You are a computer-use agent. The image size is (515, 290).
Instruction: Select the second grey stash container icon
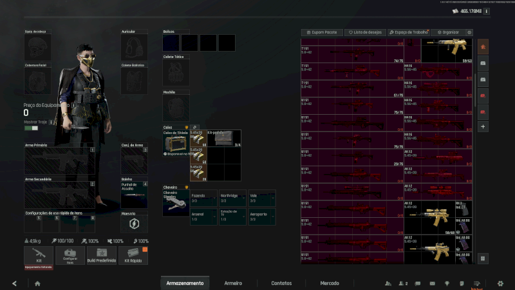click(x=483, y=79)
